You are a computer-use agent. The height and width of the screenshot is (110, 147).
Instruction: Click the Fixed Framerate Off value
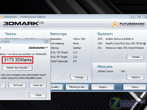pyautogui.click(x=75, y=61)
